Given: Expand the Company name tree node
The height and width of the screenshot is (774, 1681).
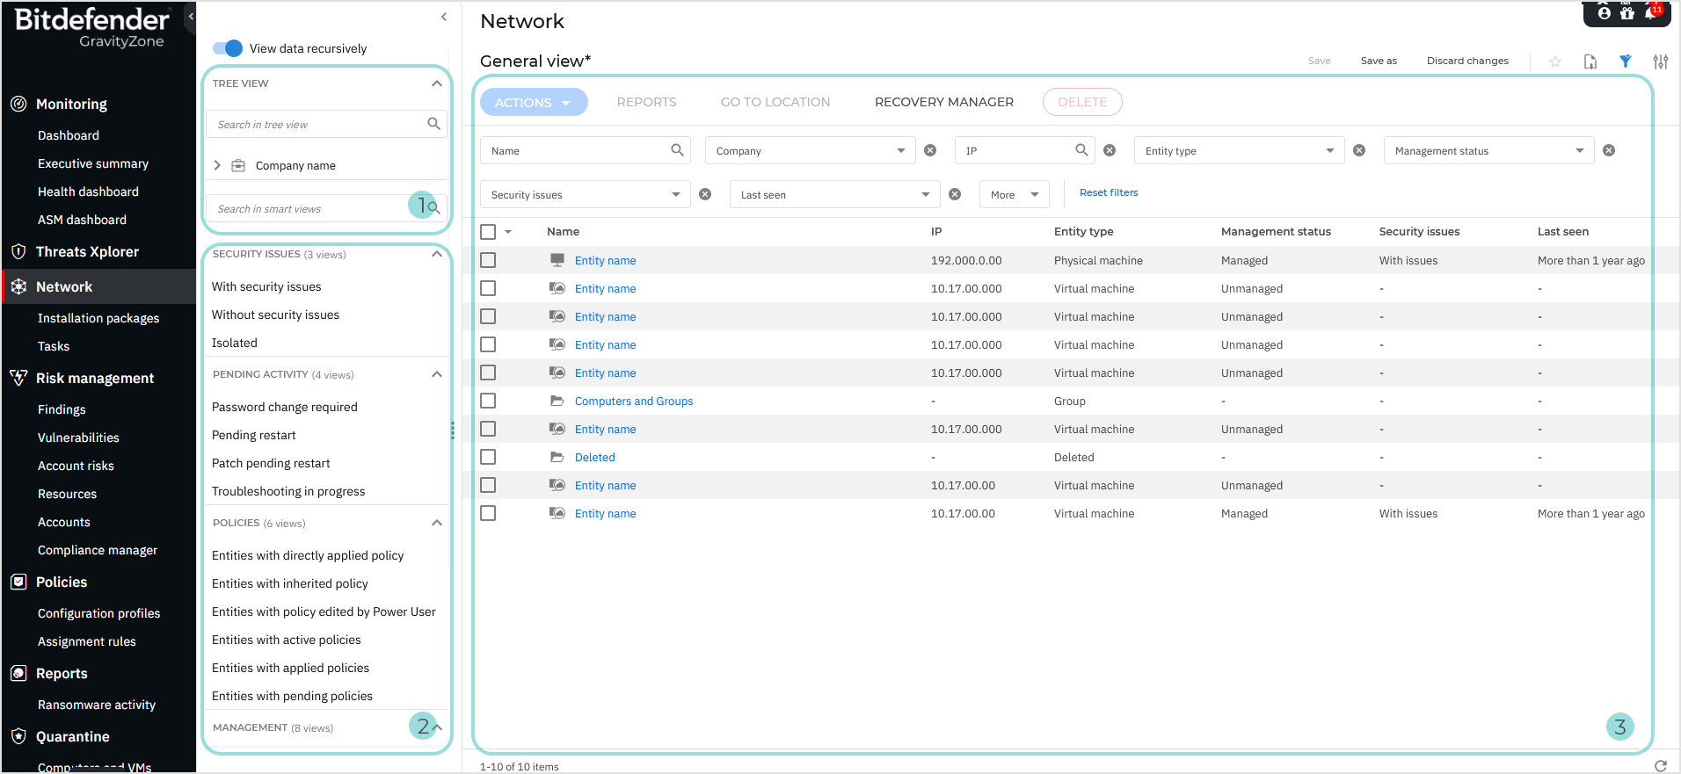Looking at the screenshot, I should 217,165.
